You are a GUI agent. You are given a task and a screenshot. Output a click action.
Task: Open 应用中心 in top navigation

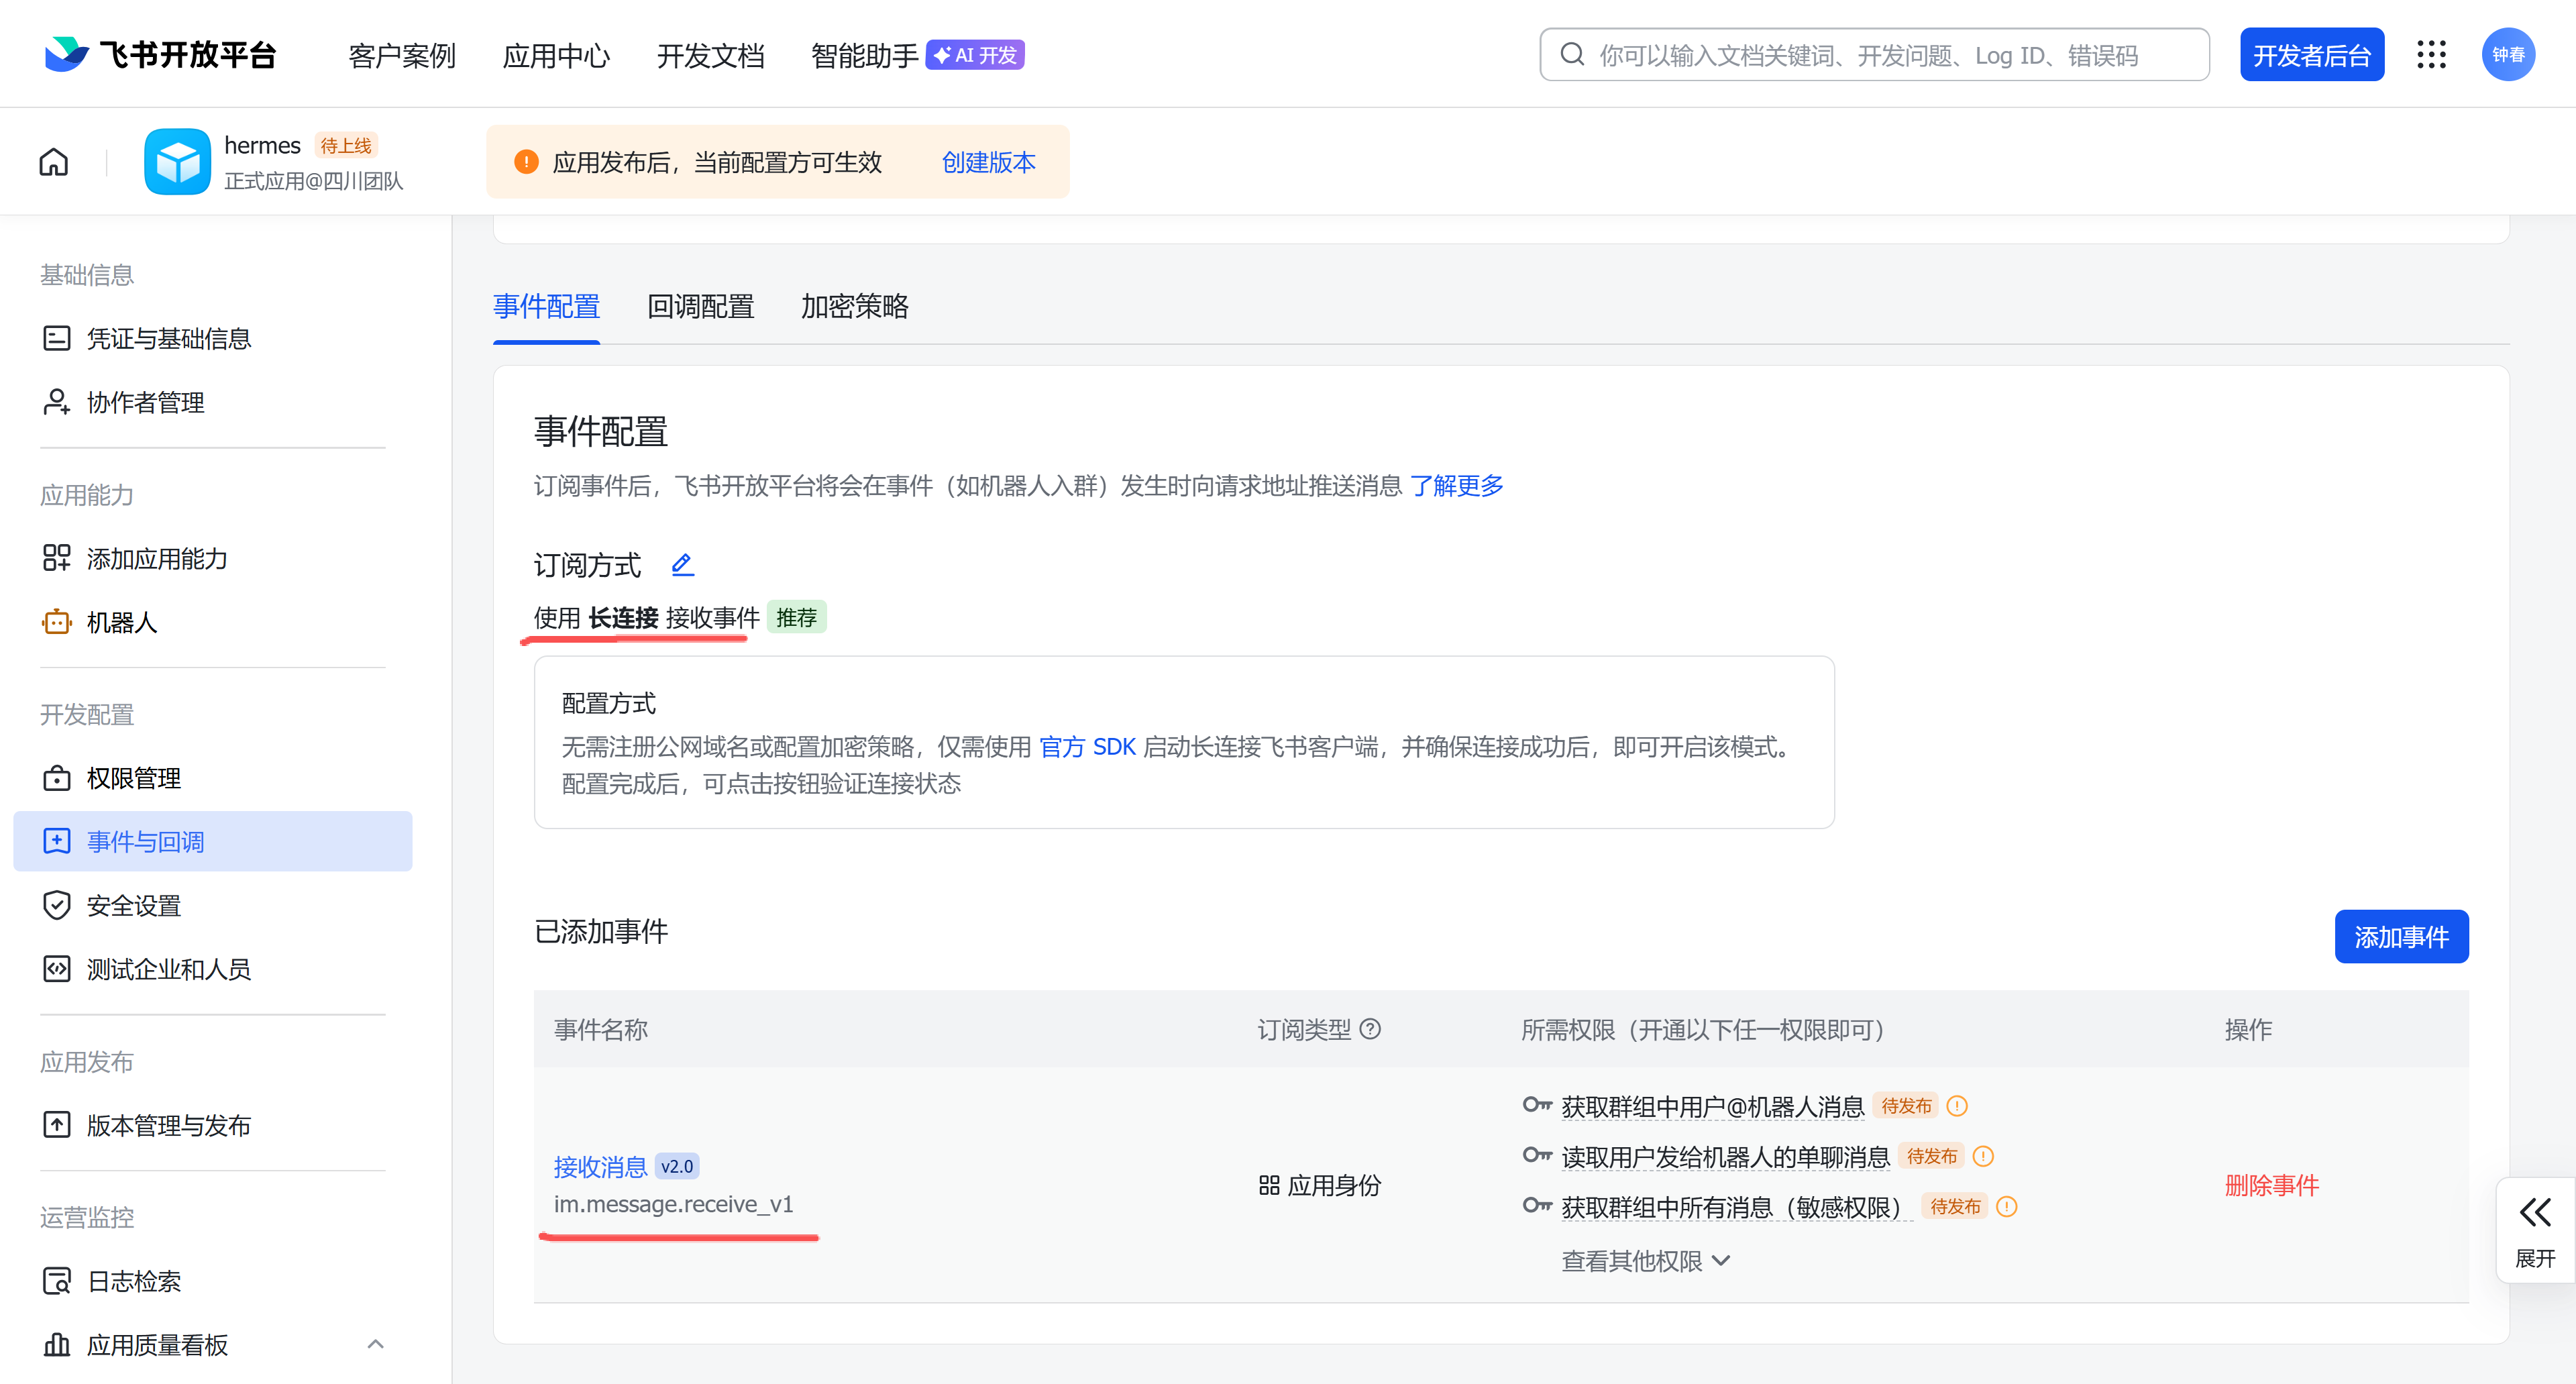[556, 56]
